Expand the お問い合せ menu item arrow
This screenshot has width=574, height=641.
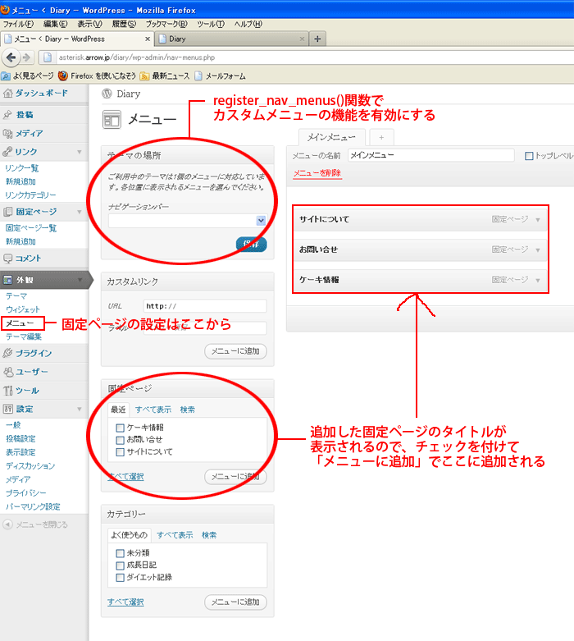pos(538,250)
